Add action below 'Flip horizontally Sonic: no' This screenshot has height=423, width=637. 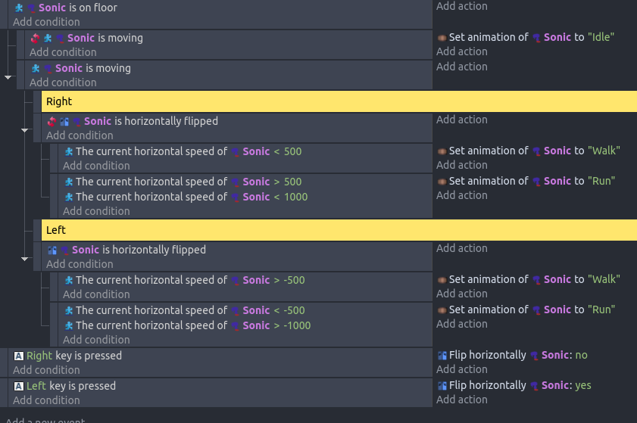[x=462, y=369]
